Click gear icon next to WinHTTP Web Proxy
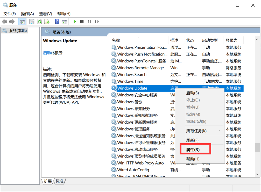Viewport: 261px width, 192px height. coord(114,163)
